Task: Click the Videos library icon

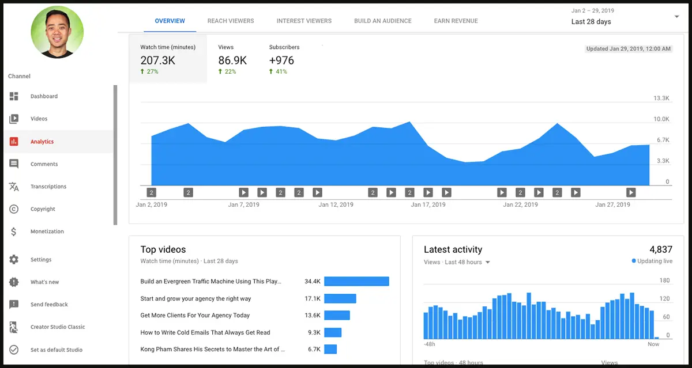Action: pyautogui.click(x=14, y=119)
